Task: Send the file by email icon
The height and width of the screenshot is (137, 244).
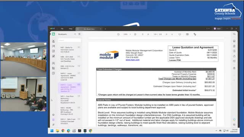Action: click(234, 61)
